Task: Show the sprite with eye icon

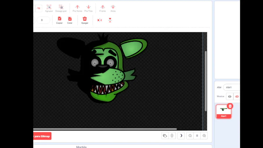Action: point(230,97)
